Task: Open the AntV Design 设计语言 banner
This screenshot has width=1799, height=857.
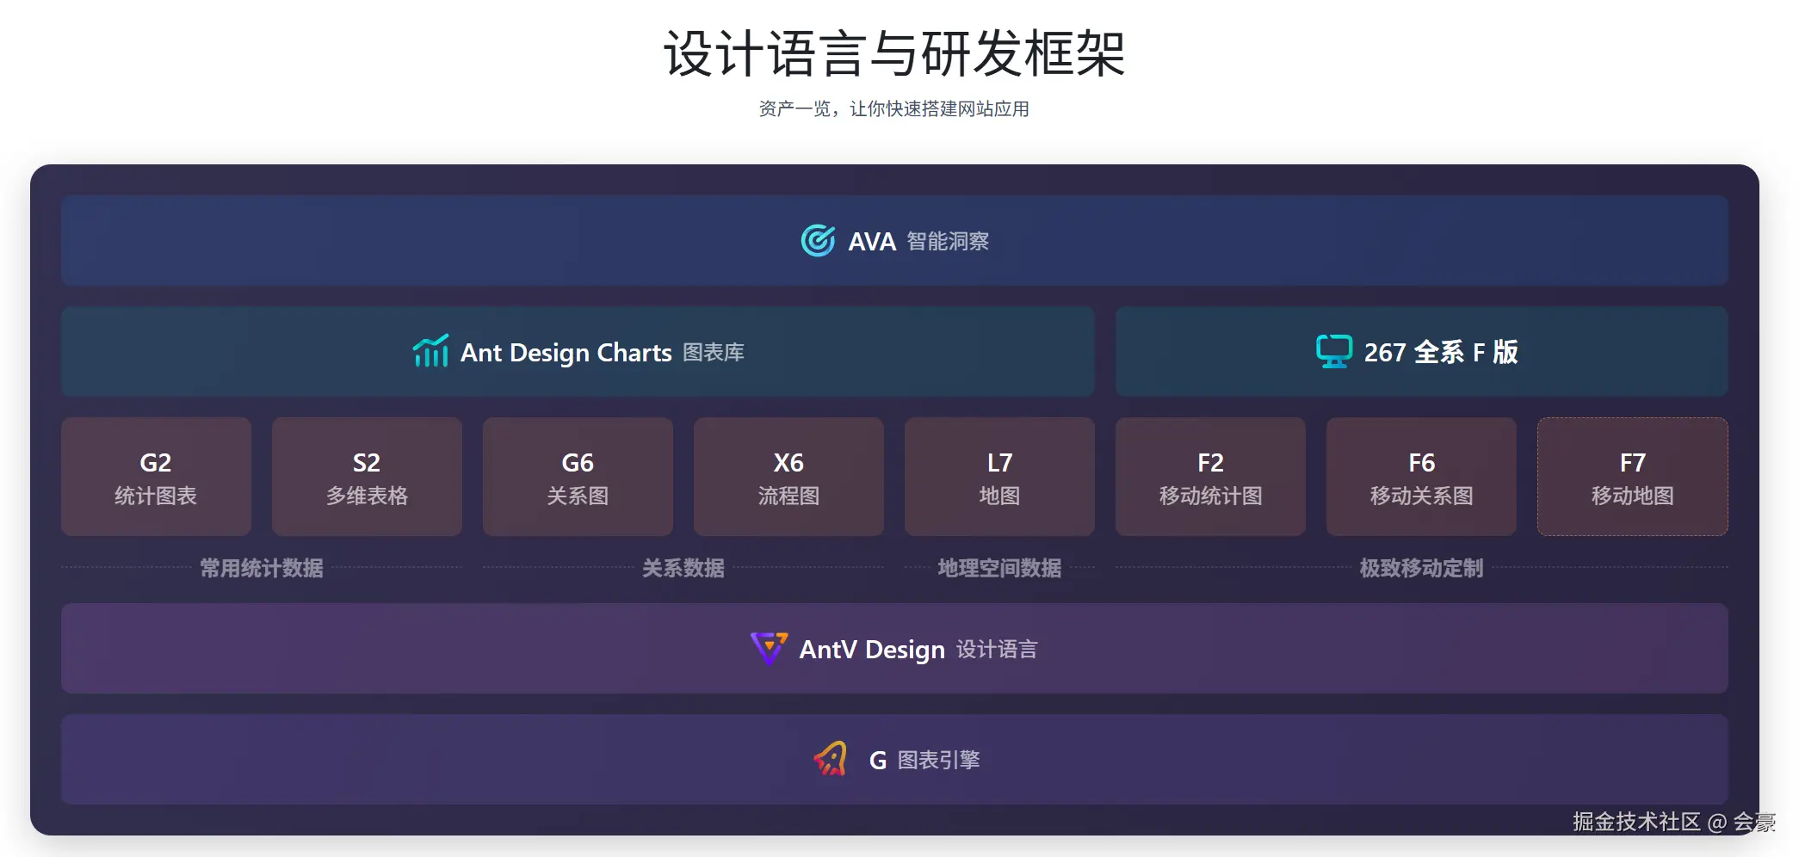Action: 894,649
